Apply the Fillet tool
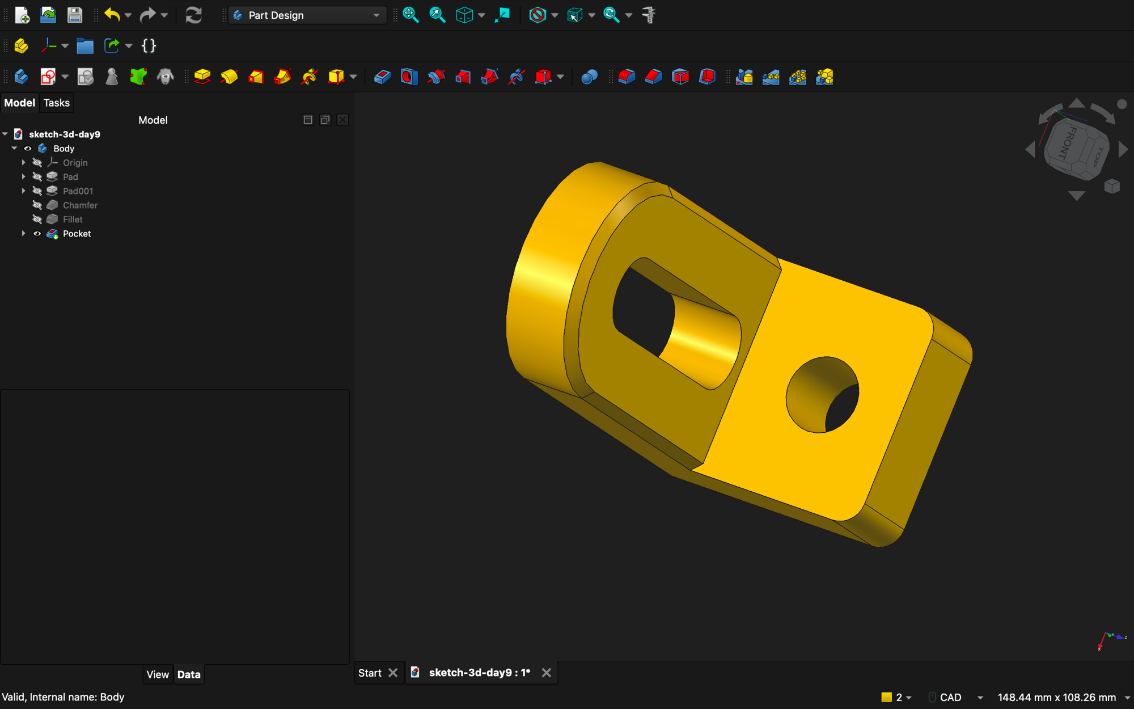The width and height of the screenshot is (1134, 709). pyautogui.click(x=627, y=77)
